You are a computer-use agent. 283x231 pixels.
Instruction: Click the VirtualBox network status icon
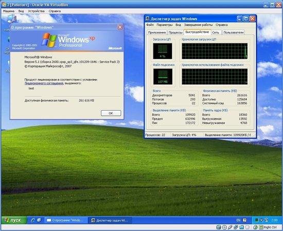pos(236,227)
